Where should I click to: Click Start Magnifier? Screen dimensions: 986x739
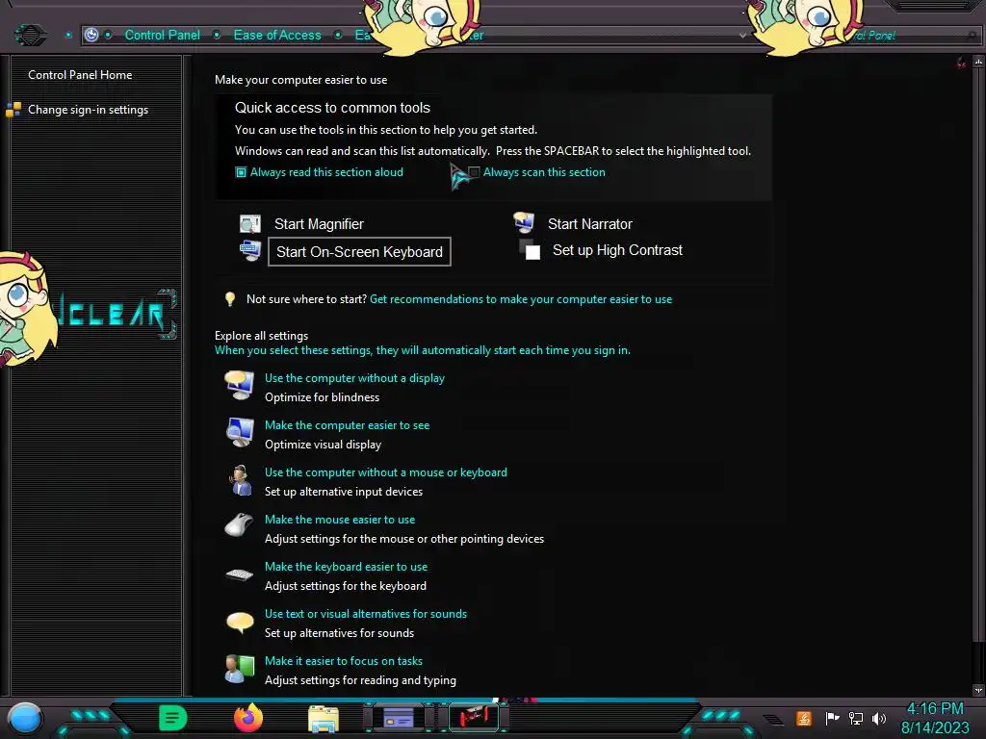point(319,224)
